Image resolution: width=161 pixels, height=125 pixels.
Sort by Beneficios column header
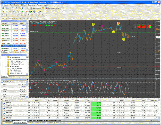pyautogui.click(x=154, y=100)
